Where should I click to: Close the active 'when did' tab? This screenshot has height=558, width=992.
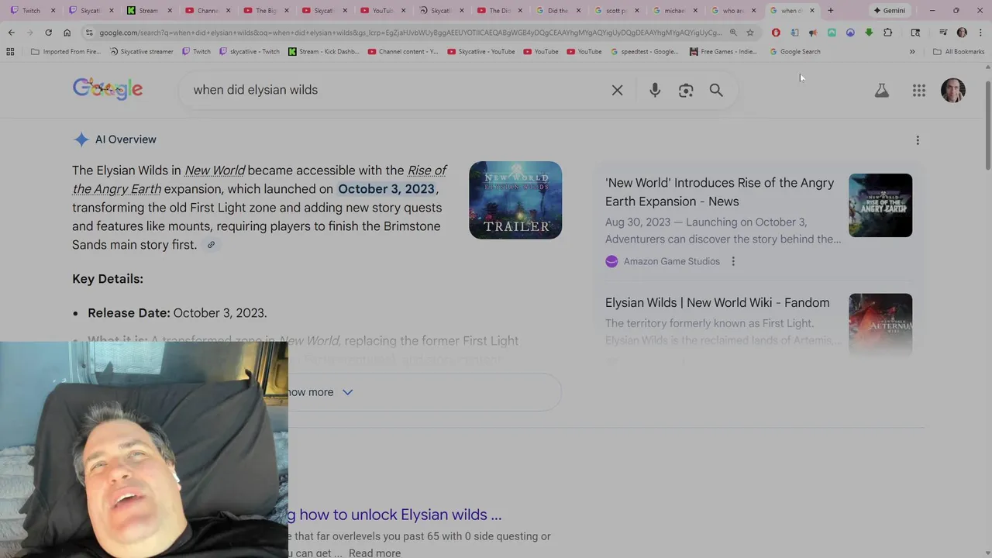[x=811, y=10]
